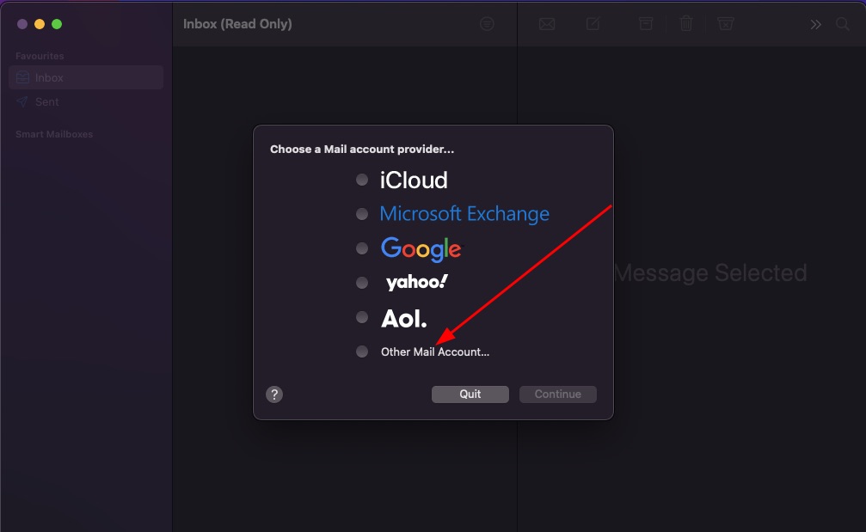
Task: Select the iCloud radio button
Action: (362, 180)
